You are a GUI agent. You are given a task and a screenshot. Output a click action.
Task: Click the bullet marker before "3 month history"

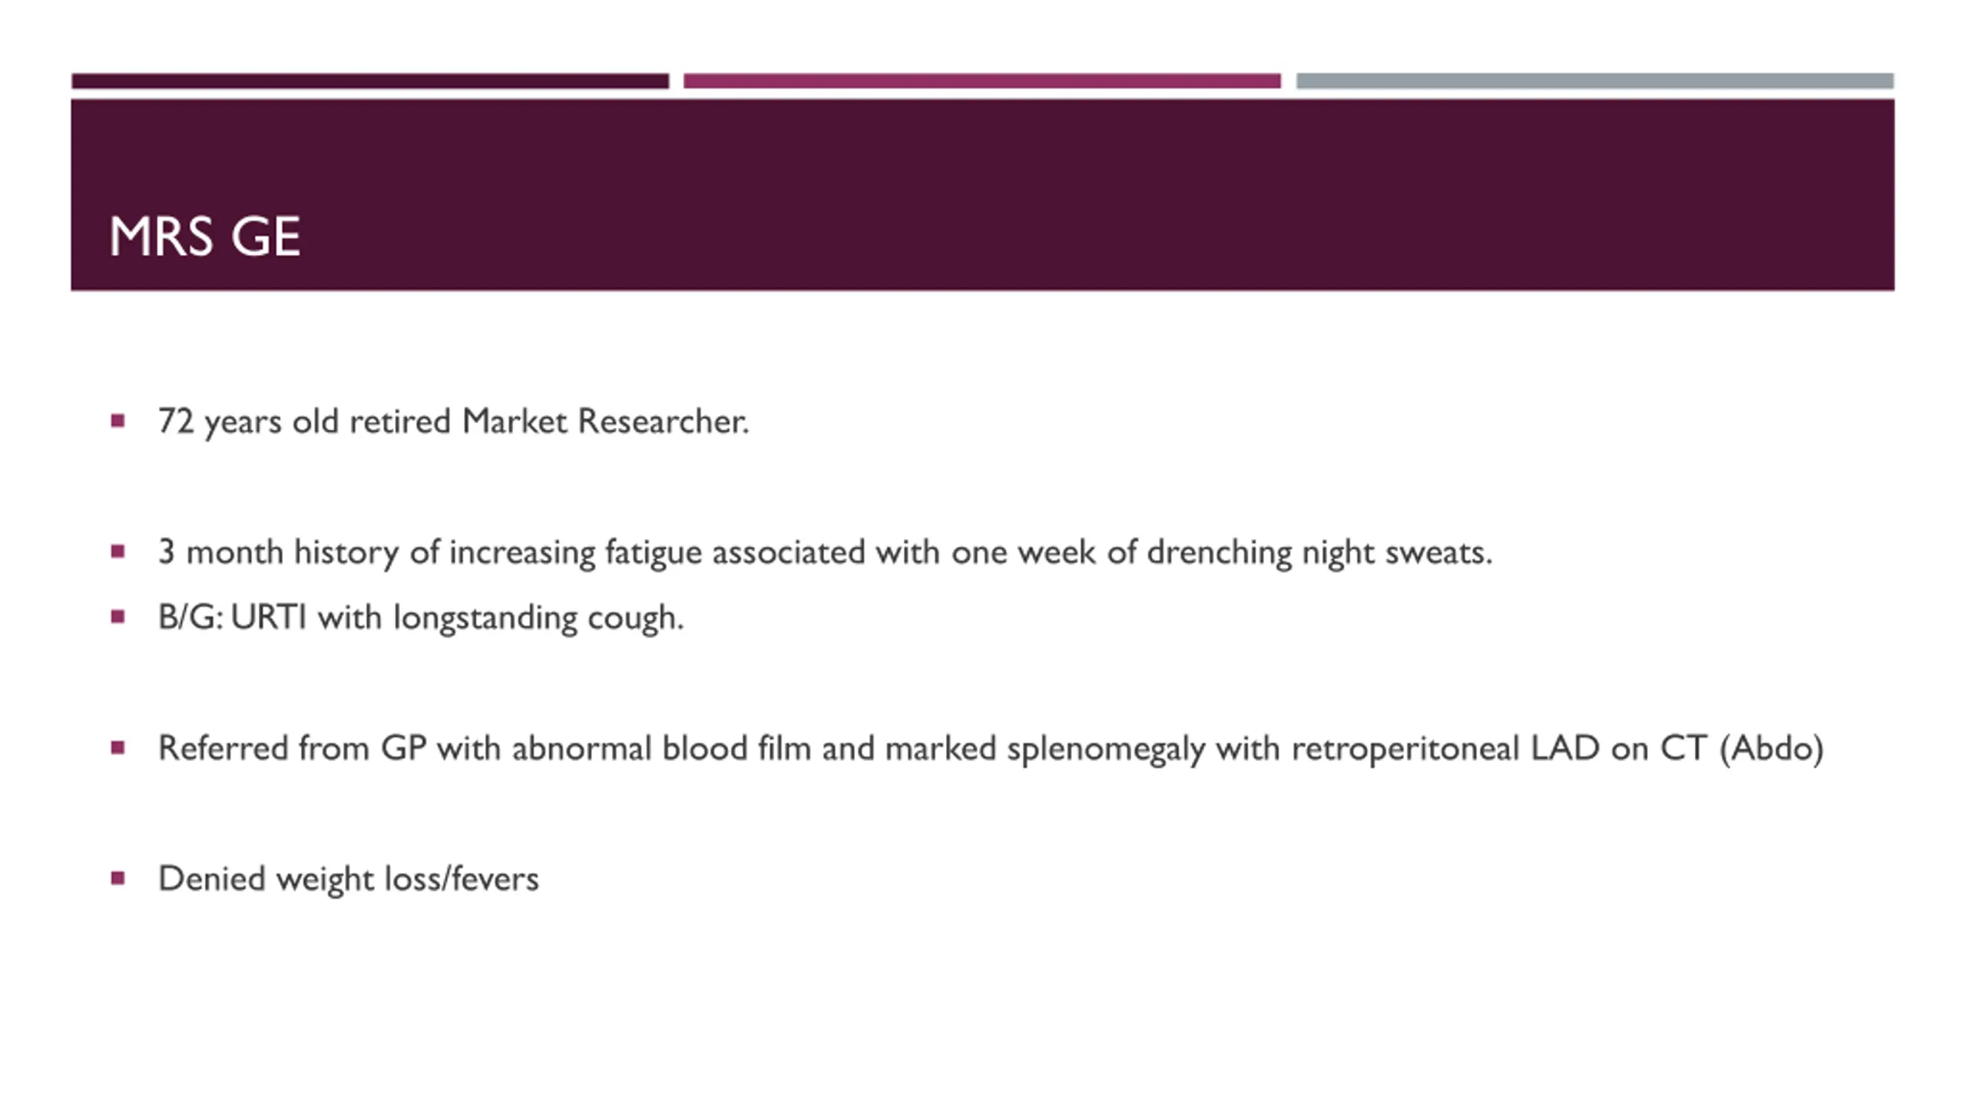[117, 551]
